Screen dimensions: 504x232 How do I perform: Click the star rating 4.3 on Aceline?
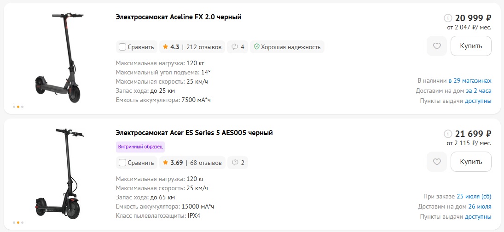pos(171,47)
